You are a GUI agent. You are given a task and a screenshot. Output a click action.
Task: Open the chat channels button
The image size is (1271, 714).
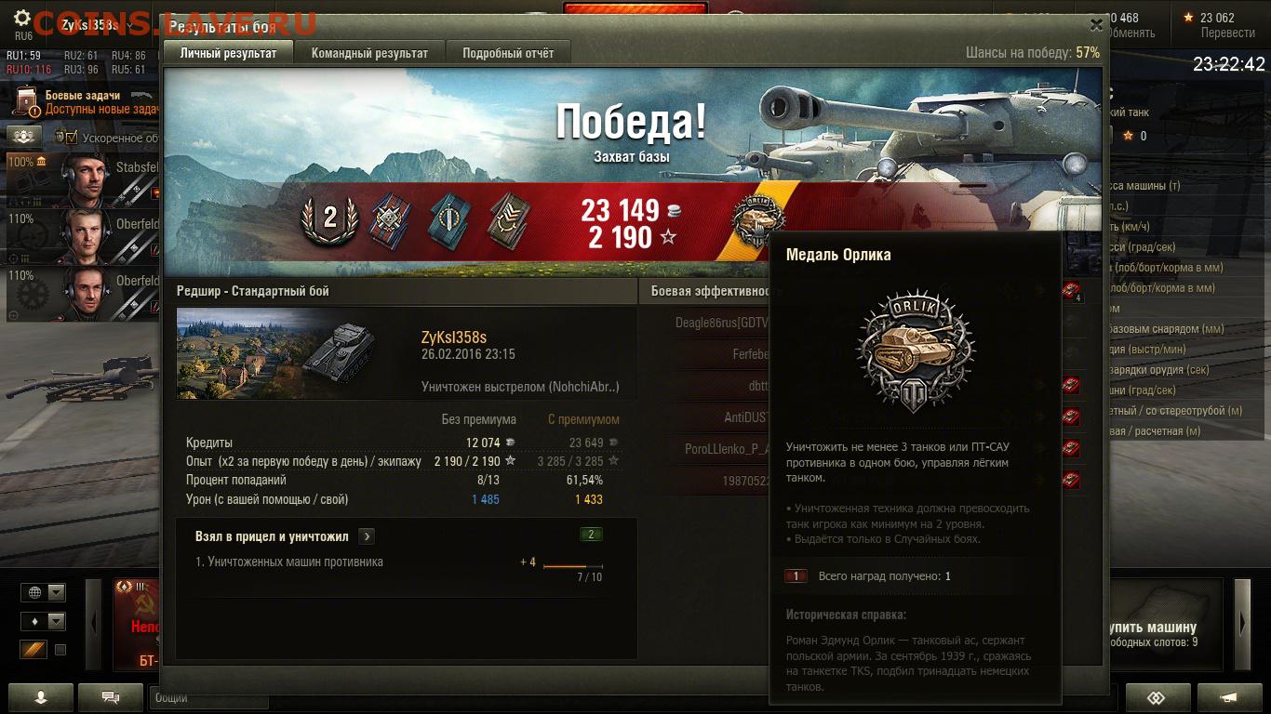[x=110, y=697]
